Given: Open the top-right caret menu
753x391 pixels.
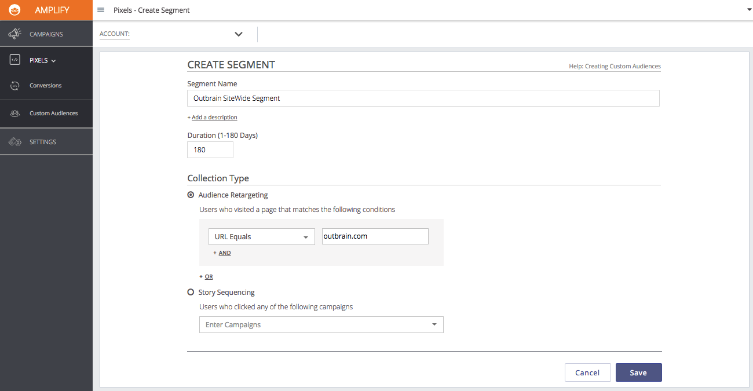Looking at the screenshot, I should tap(749, 10).
